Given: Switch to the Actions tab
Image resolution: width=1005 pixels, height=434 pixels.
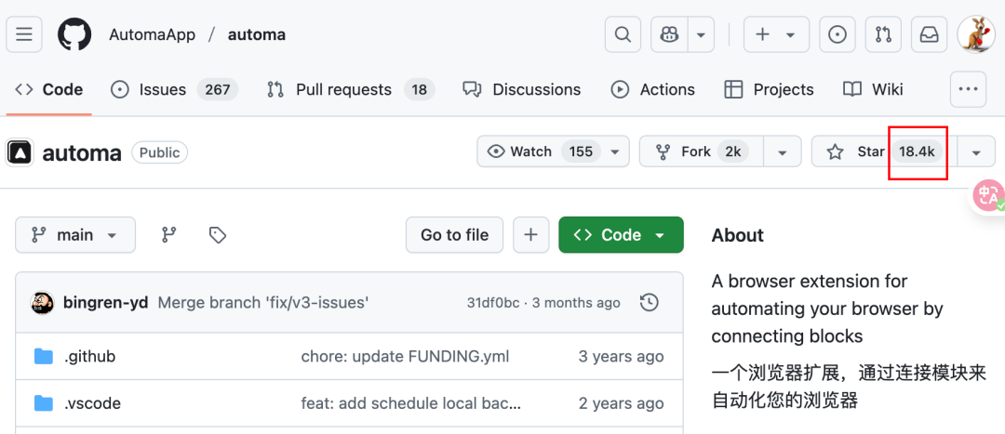Looking at the screenshot, I should (x=652, y=89).
